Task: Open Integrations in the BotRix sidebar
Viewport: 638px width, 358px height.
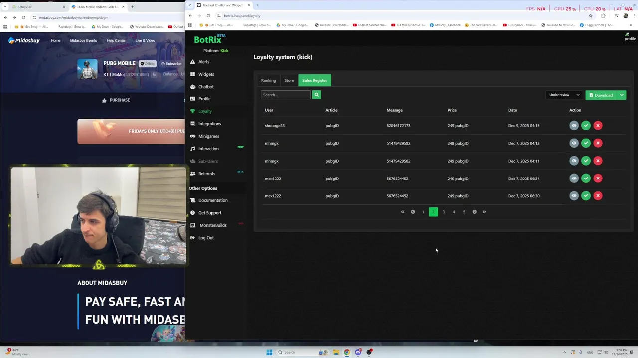Action: 209,124
